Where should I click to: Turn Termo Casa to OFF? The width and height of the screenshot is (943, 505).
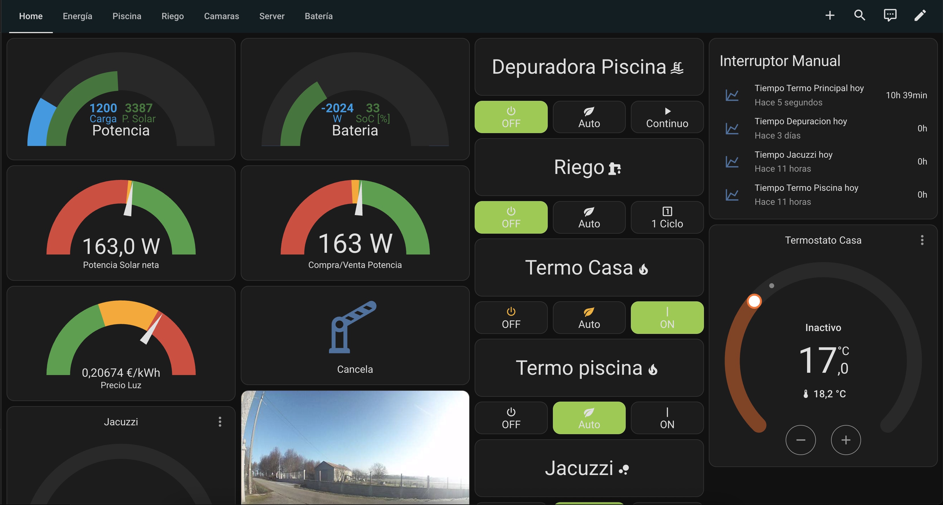pyautogui.click(x=511, y=318)
